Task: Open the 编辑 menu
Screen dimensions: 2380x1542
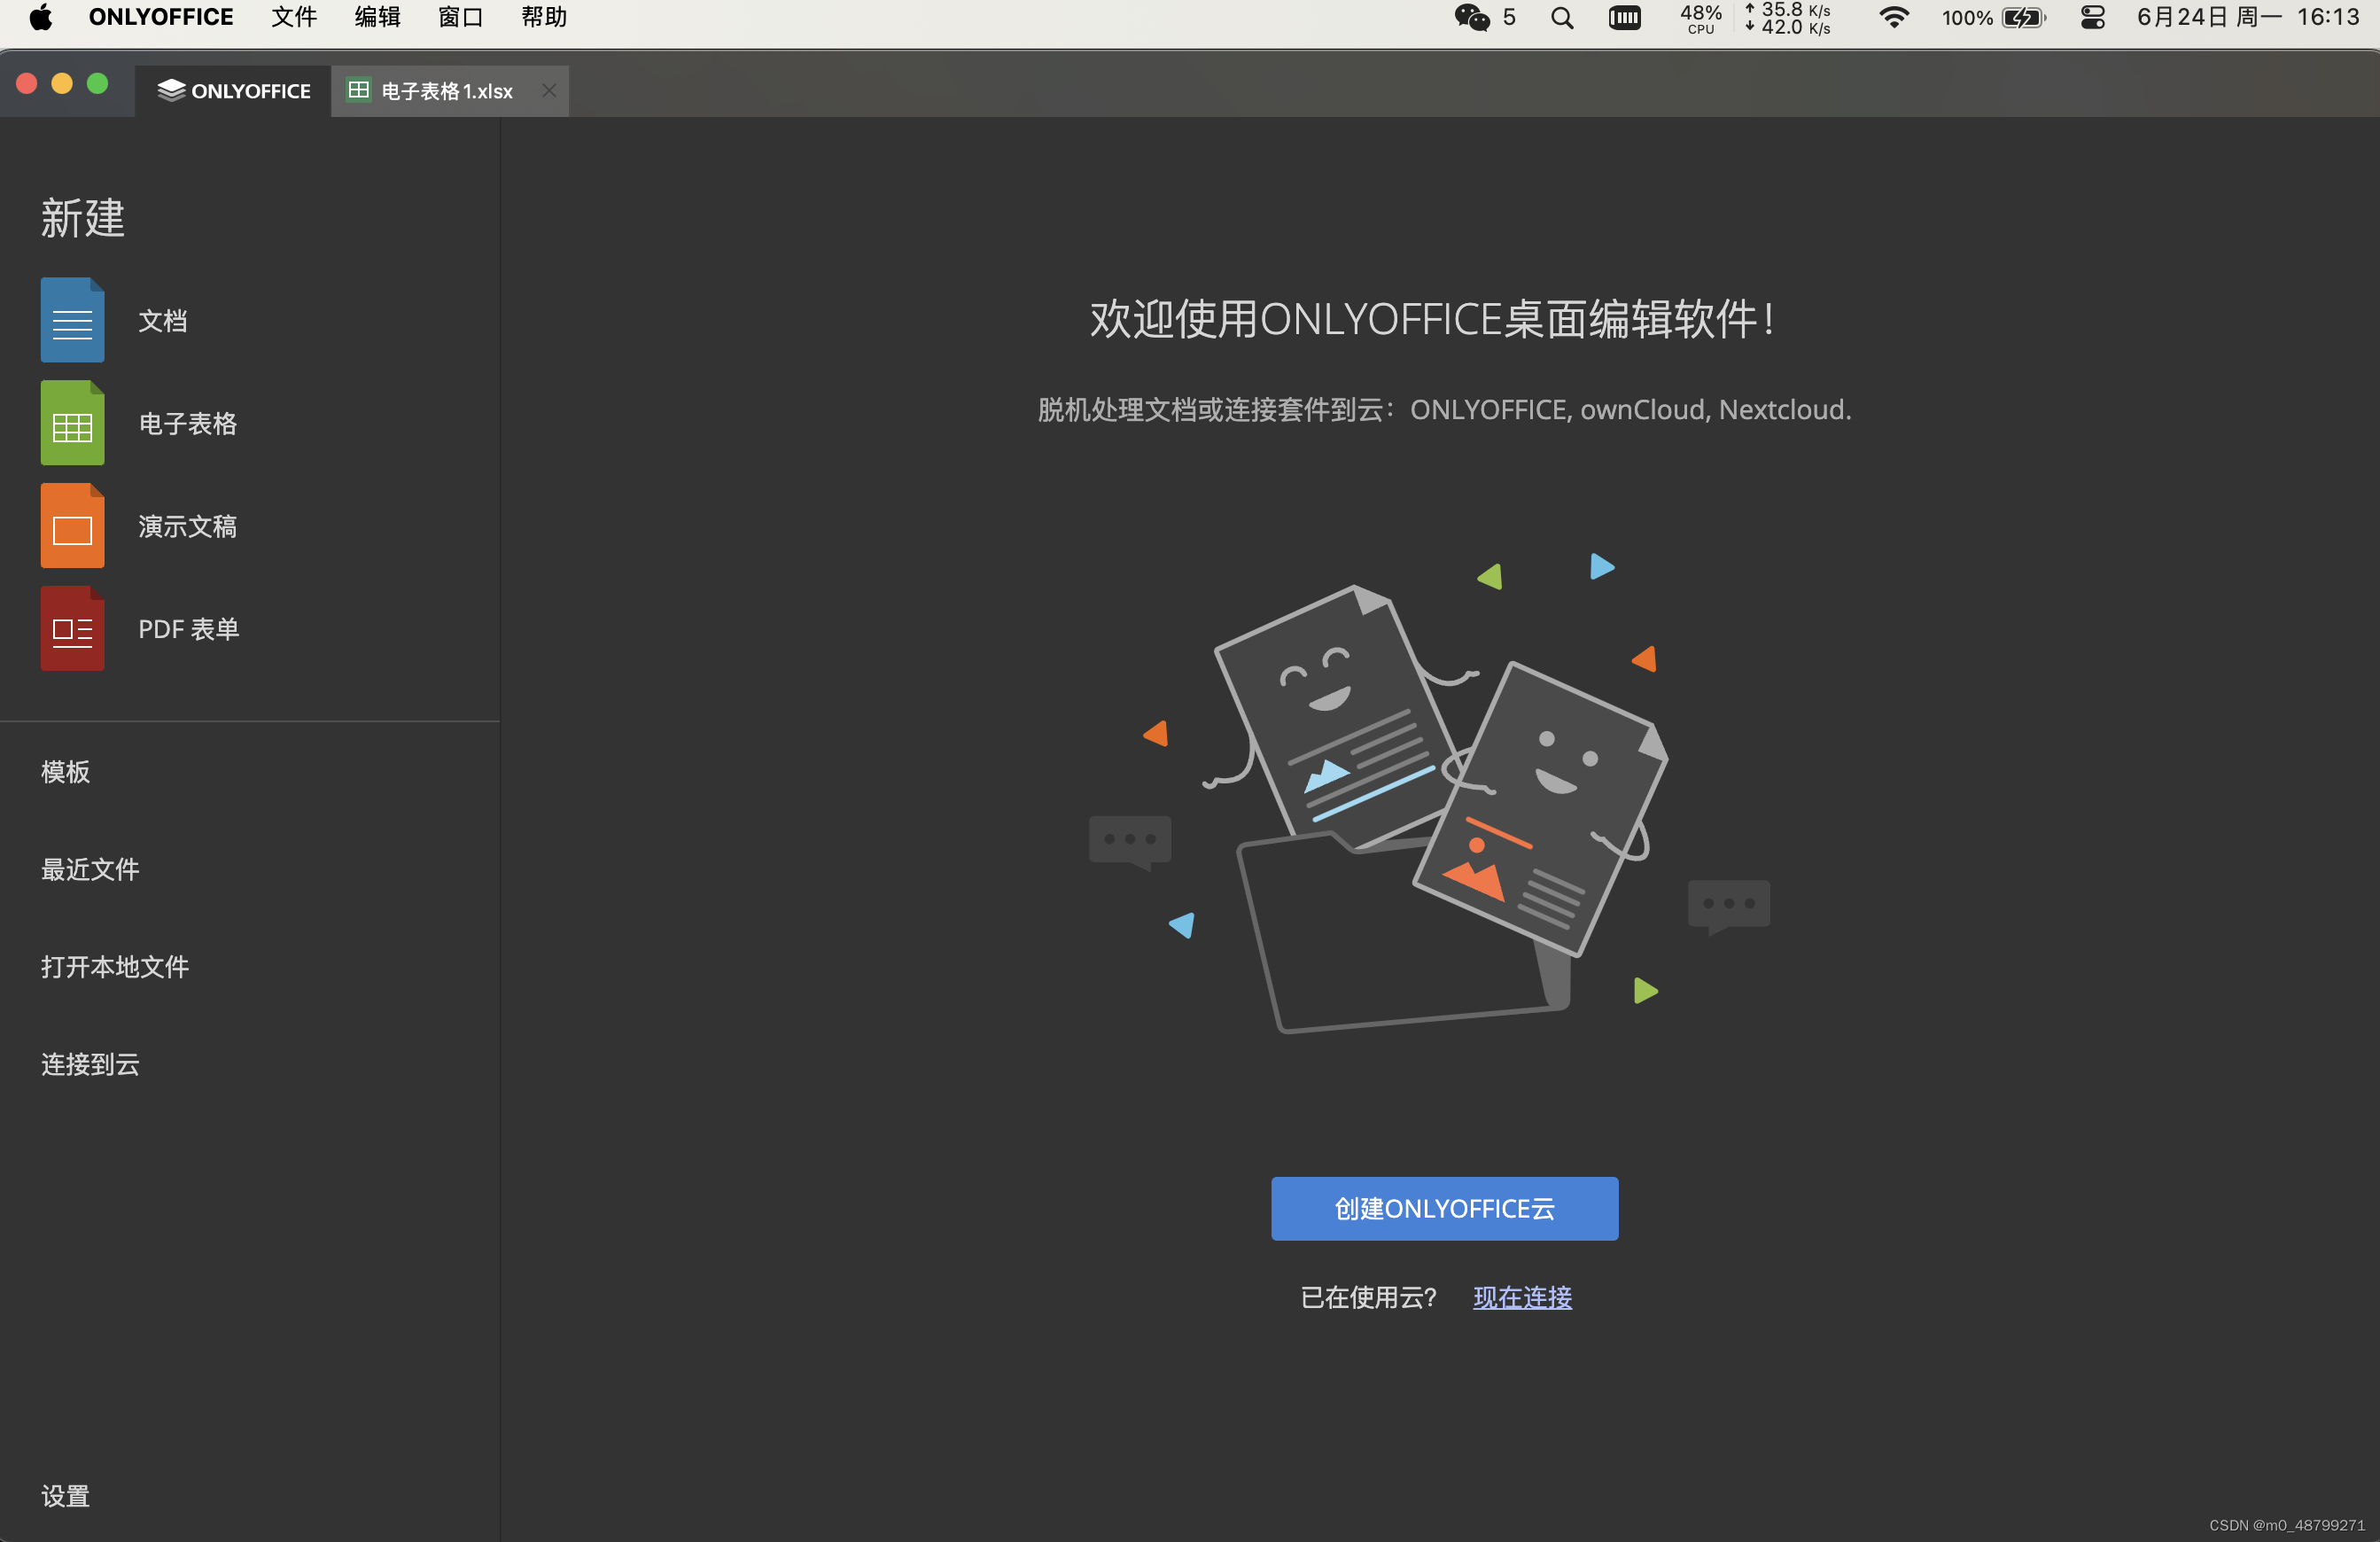Action: point(378,17)
